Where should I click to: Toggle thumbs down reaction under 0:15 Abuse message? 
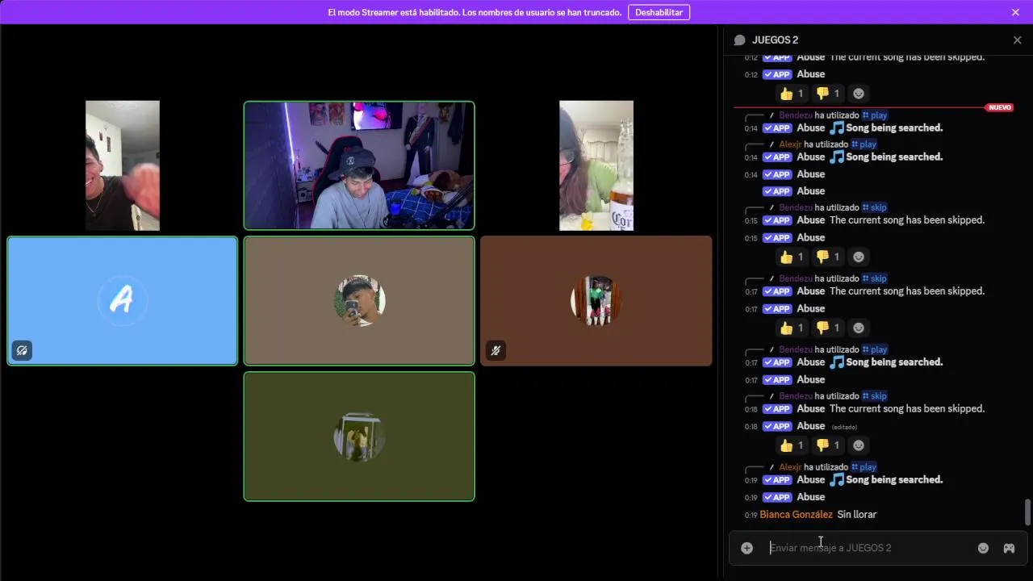tap(826, 257)
